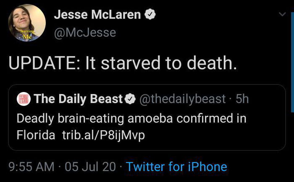Image resolution: width=294 pixels, height=182 pixels.
Task: Visit the @McJesse handle
Action: [x=85, y=32]
